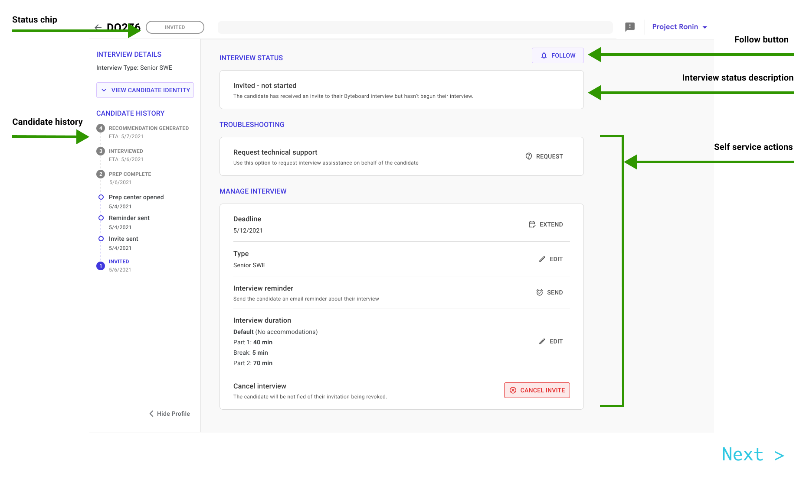This screenshot has height=479, width=806.
Task: Edit the interview duration settings
Action: pos(550,341)
